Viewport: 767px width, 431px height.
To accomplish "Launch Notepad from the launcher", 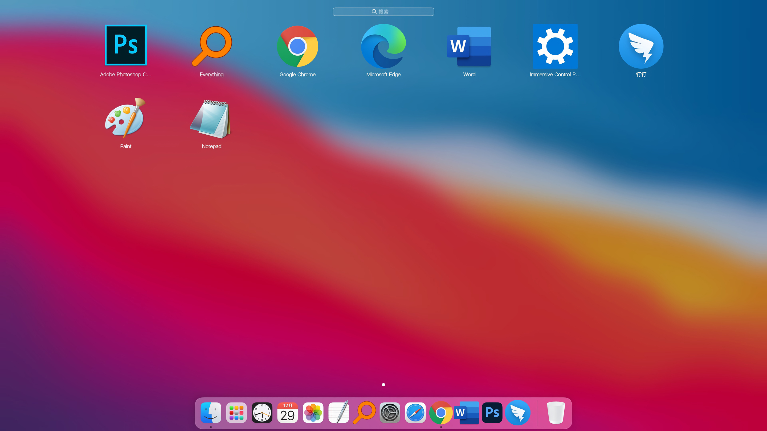I will tap(211, 118).
